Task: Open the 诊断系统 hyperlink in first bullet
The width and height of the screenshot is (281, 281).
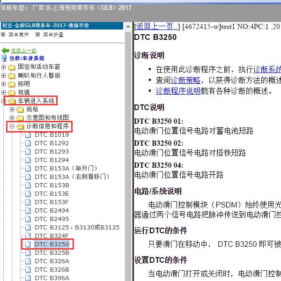Action: (267, 69)
